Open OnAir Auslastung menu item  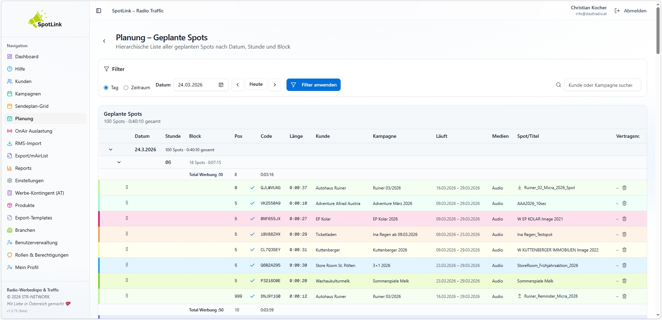pos(33,131)
